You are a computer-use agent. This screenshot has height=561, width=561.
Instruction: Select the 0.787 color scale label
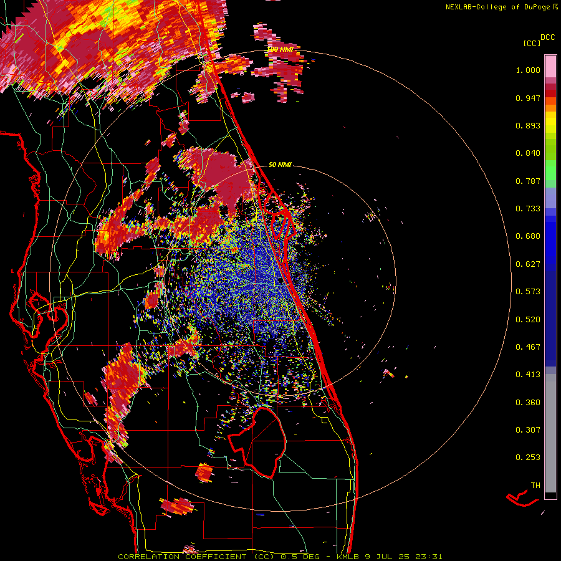(x=528, y=181)
